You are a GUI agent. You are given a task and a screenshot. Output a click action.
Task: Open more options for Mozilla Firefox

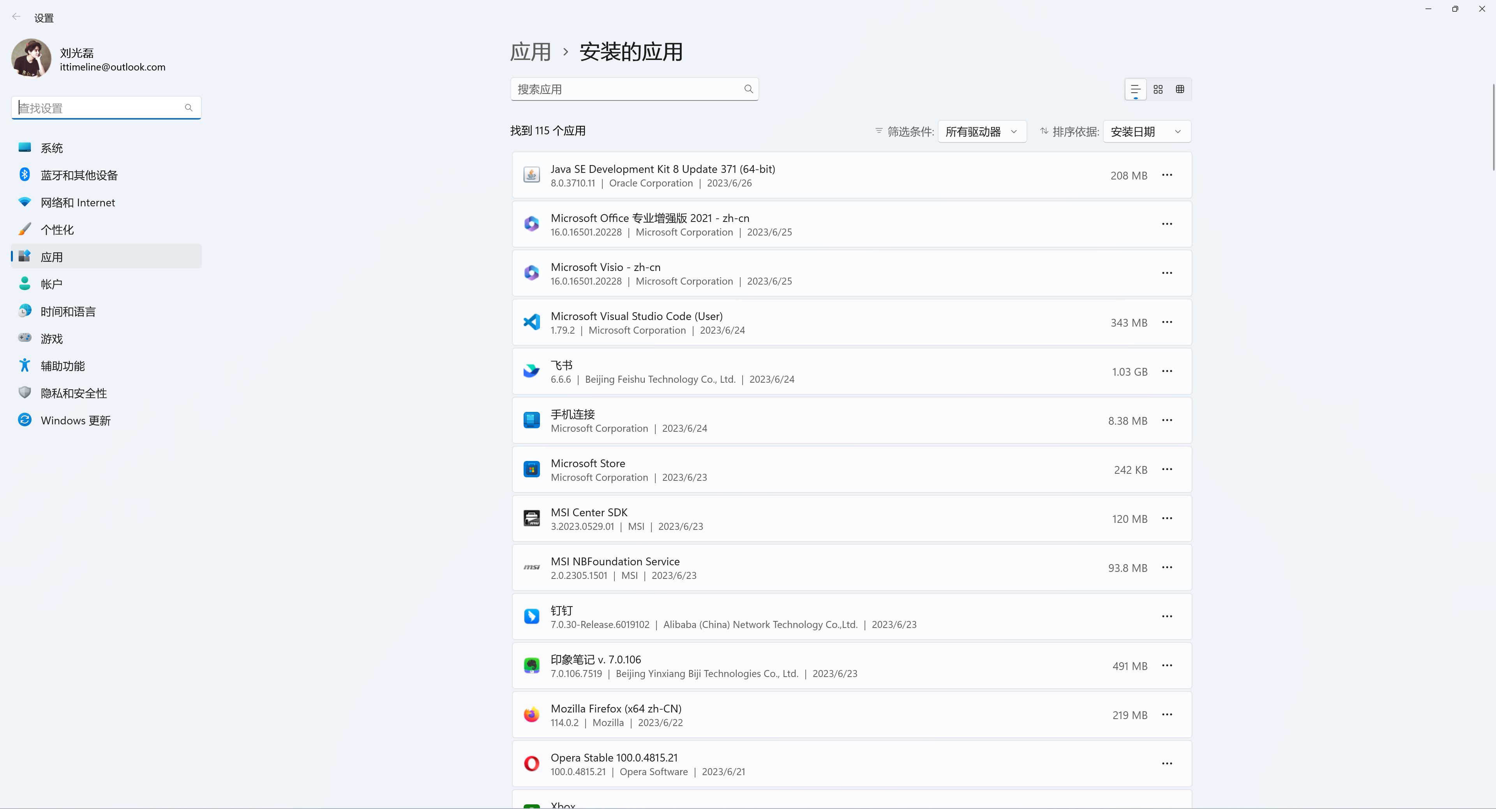pos(1167,714)
